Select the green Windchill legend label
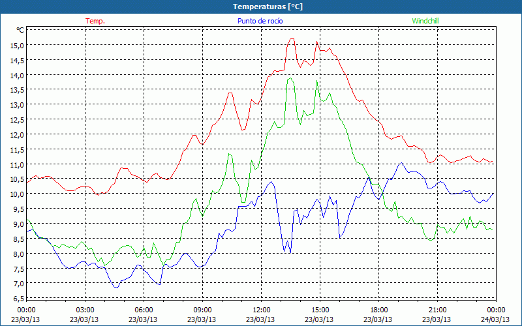This screenshot has height=326, width=522. coord(425,21)
